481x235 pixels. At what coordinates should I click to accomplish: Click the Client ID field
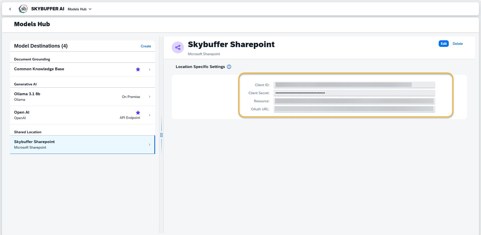click(354, 85)
